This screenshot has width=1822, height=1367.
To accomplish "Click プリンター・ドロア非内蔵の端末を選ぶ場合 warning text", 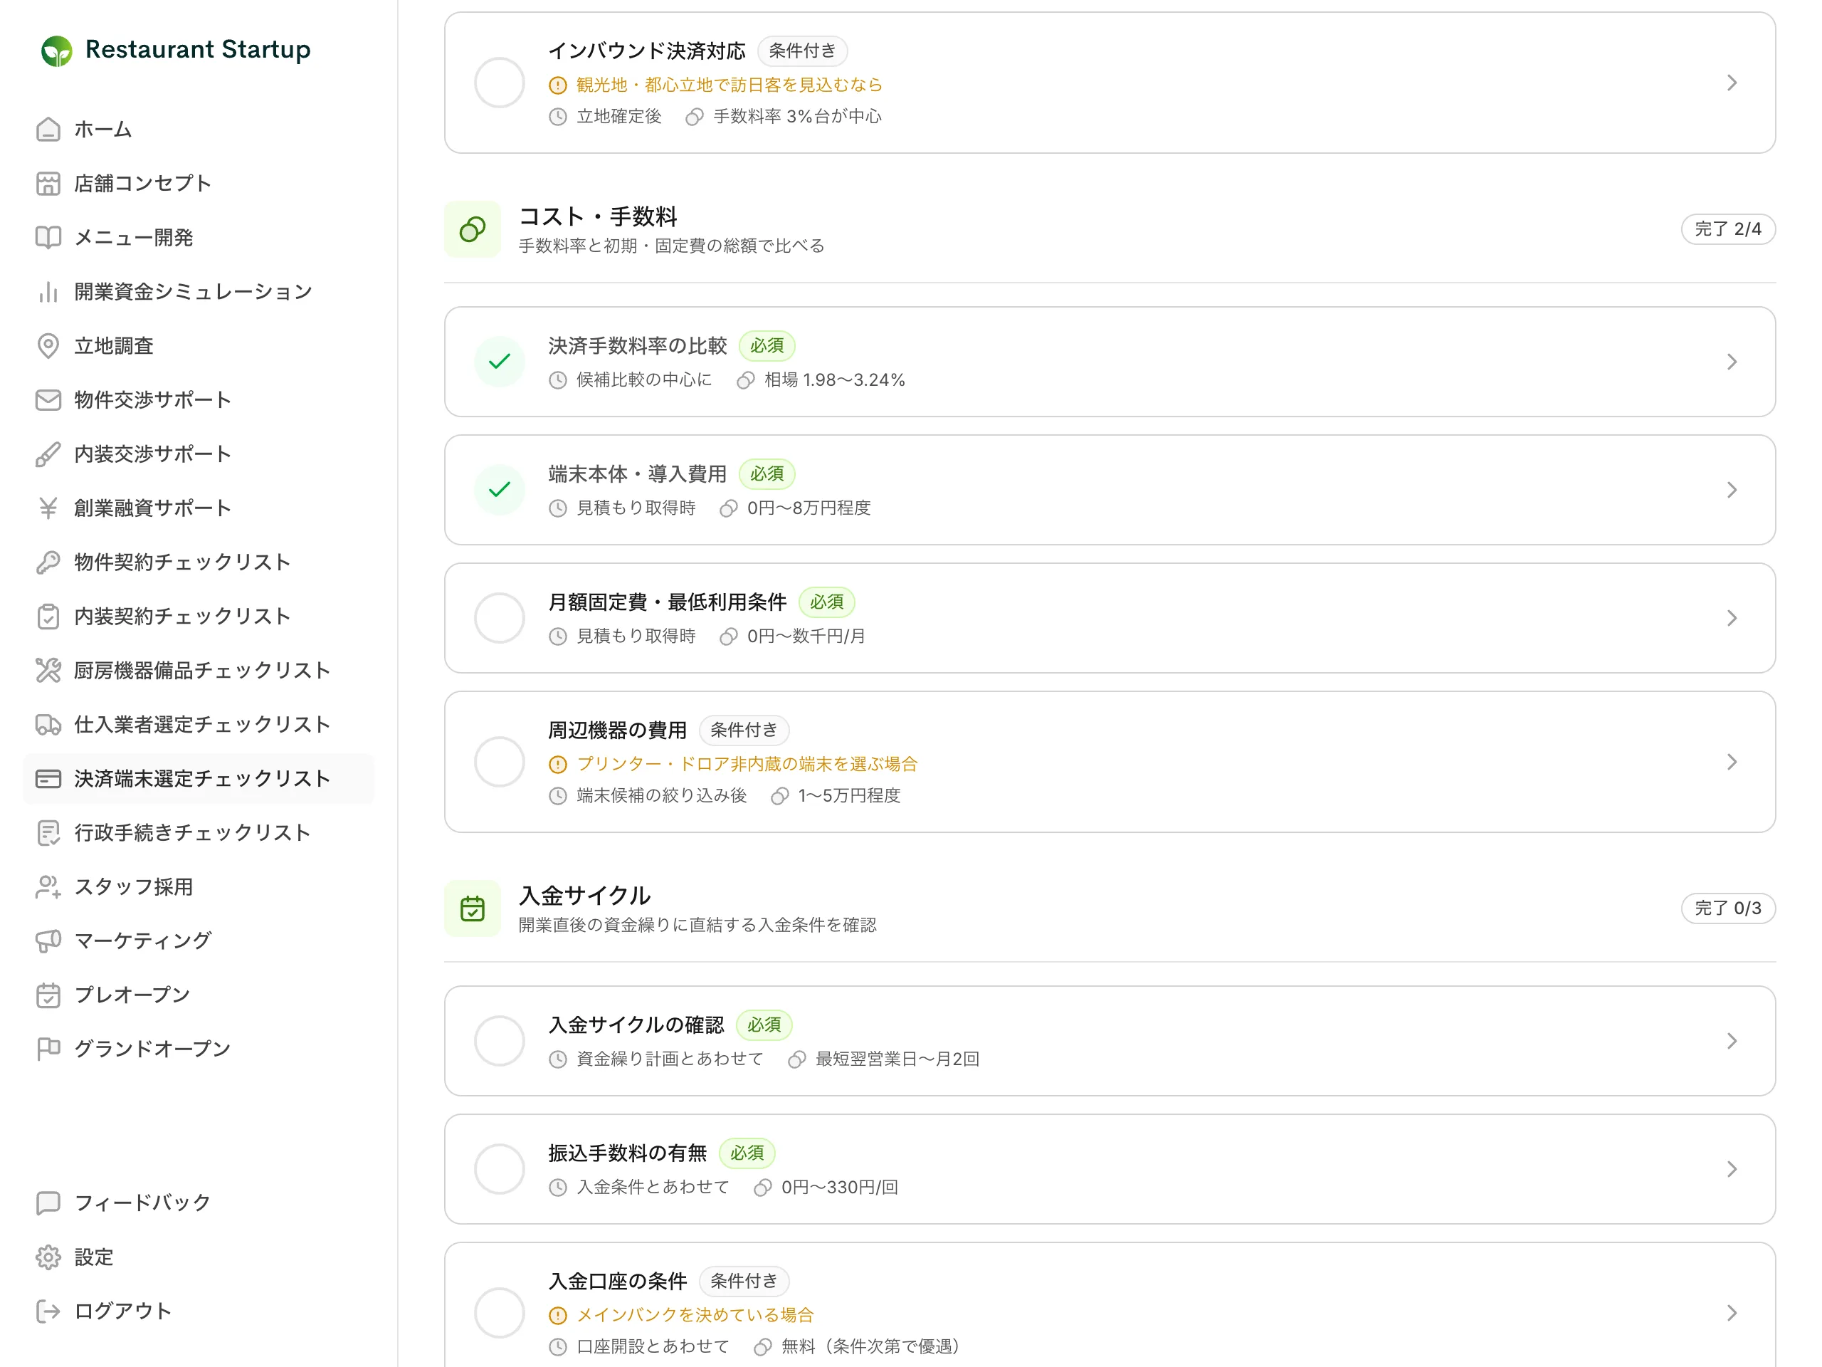I will 747,764.
